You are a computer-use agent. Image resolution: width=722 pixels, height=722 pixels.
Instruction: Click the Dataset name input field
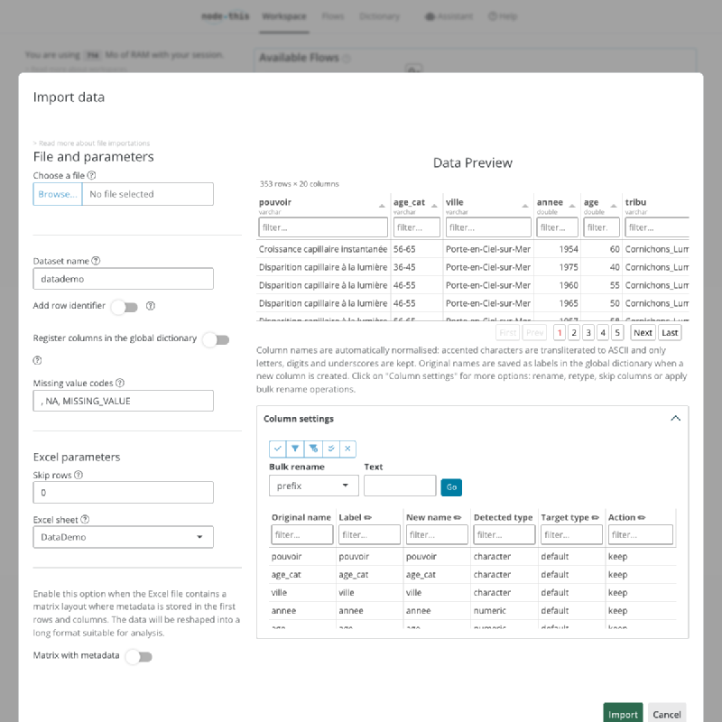[124, 279]
